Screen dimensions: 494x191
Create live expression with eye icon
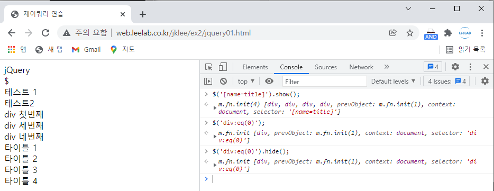(x=269, y=81)
